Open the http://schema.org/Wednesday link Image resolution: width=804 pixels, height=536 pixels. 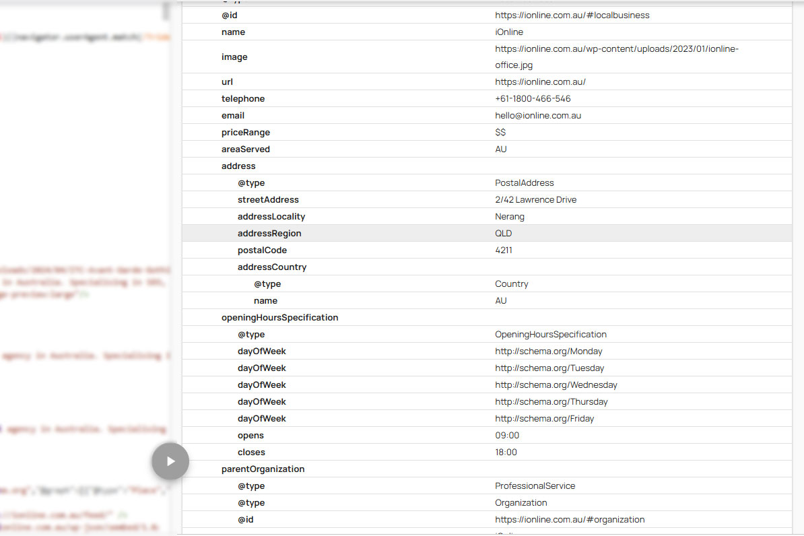556,384
